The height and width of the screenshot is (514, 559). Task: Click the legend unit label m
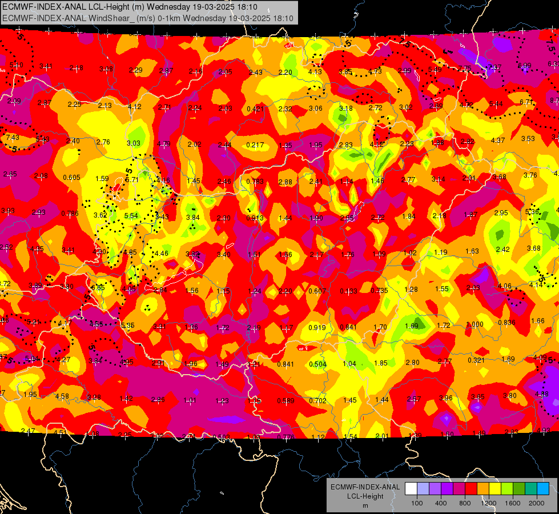[365, 506]
